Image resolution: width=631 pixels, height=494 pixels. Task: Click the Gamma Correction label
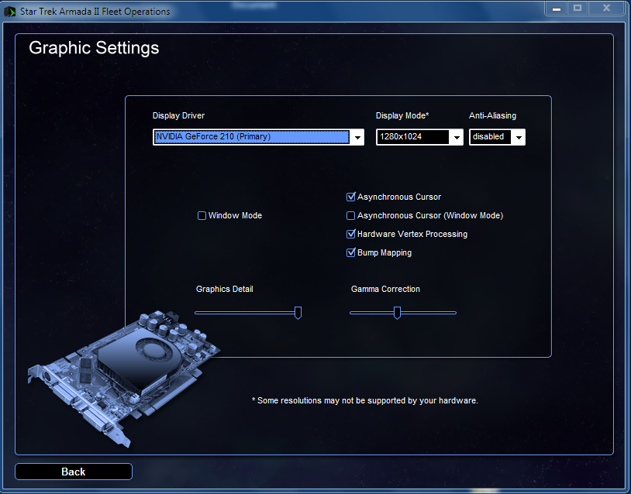[385, 290]
